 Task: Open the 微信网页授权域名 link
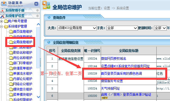(114, 59)
